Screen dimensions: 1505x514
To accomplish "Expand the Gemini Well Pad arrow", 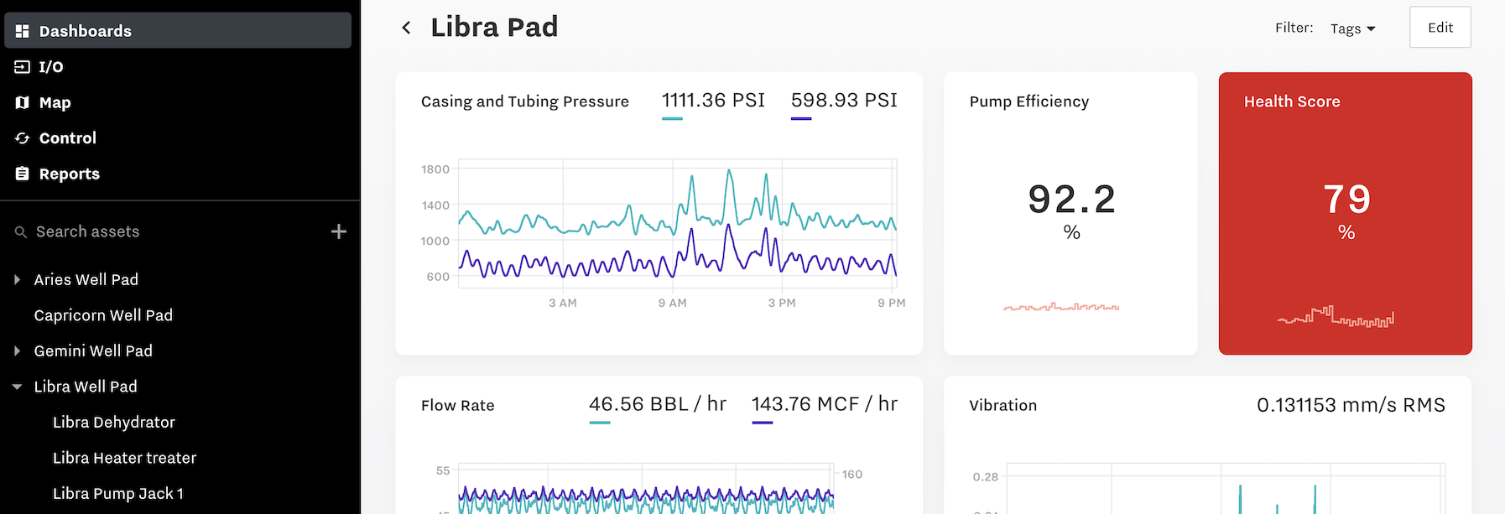I will click(x=17, y=351).
